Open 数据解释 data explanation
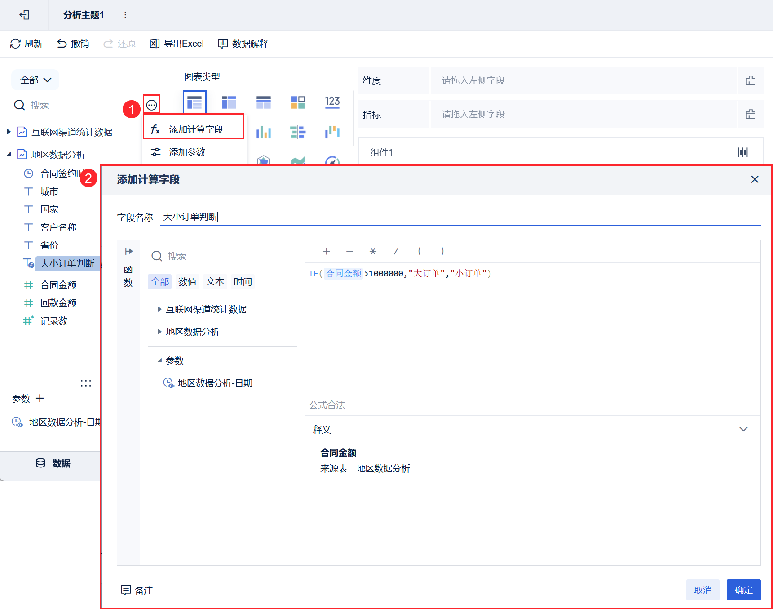Image resolution: width=773 pixels, height=609 pixels. click(243, 44)
